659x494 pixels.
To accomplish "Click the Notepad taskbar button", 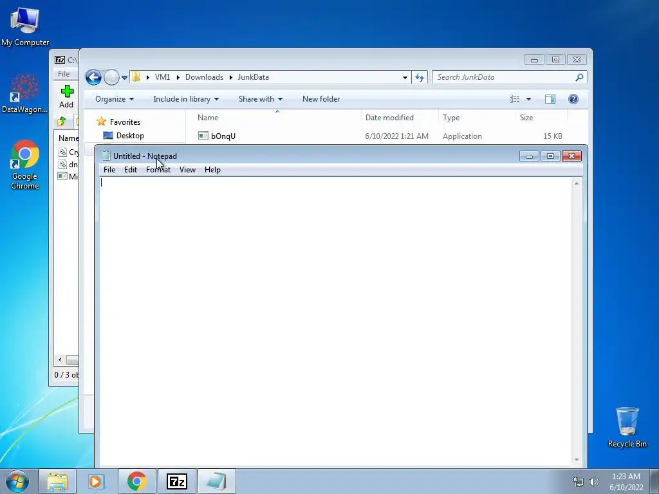I will (216, 481).
